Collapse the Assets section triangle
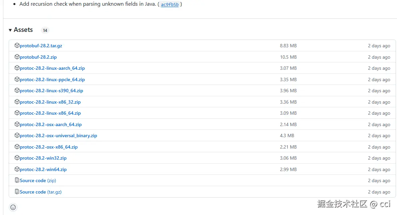Viewport: 397px width, 215px height. [10, 30]
